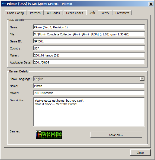This screenshot has height=160, width=155.
Task: Switch to the Game Config tab
Action: click(15, 13)
